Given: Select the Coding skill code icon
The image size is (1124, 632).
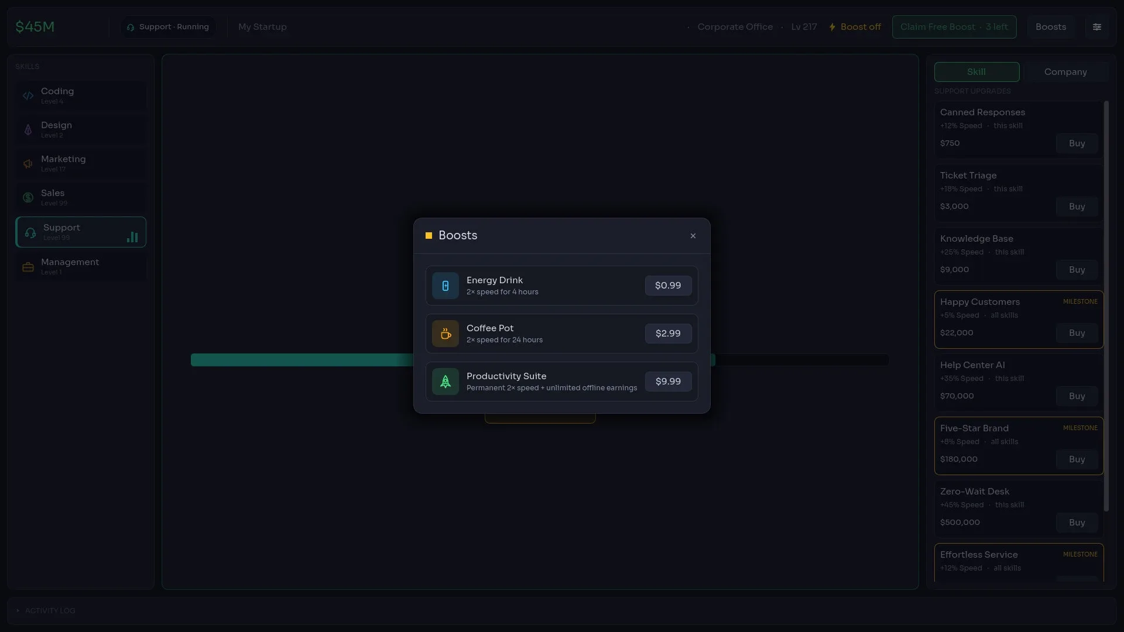Looking at the screenshot, I should click(28, 96).
